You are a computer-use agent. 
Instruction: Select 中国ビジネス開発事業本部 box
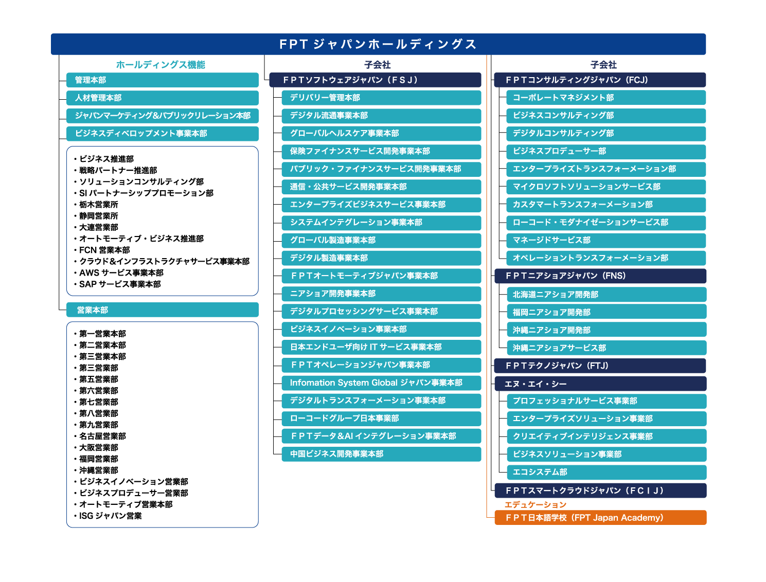[x=381, y=454]
